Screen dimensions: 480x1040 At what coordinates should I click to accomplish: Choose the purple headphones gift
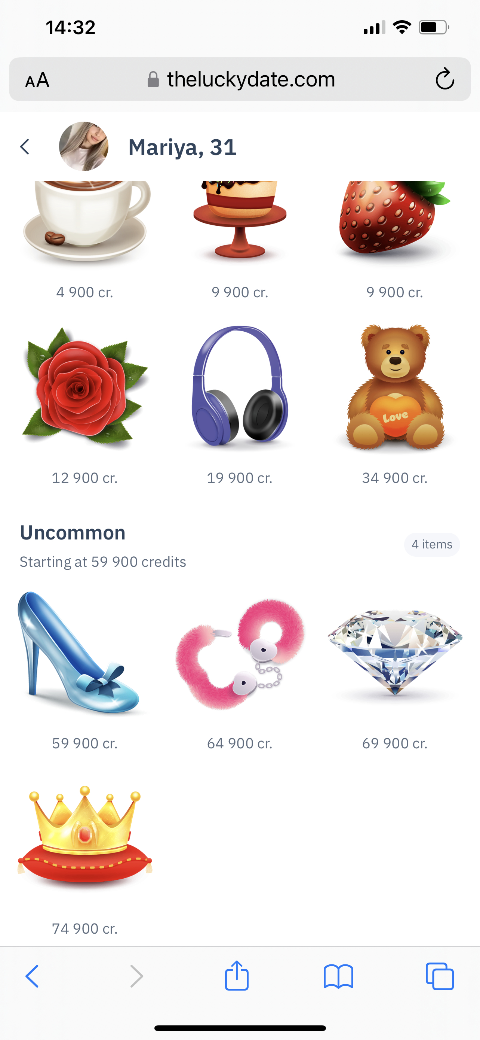240,386
